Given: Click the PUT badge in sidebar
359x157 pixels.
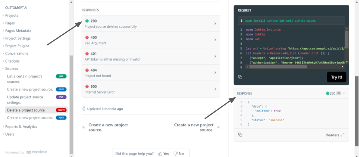Looking at the screenshot, I should click(61, 97).
